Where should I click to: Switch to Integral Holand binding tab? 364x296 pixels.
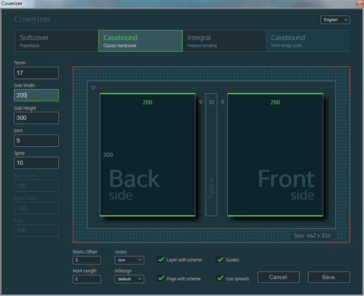pyautogui.click(x=224, y=41)
